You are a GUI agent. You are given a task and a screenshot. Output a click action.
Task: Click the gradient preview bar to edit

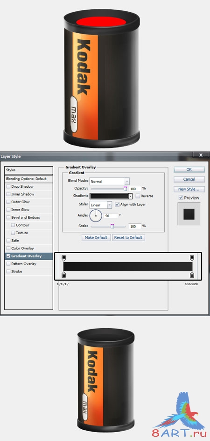click(109, 196)
